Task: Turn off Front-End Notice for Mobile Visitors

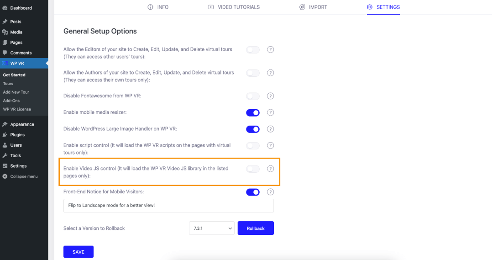Action: point(252,192)
